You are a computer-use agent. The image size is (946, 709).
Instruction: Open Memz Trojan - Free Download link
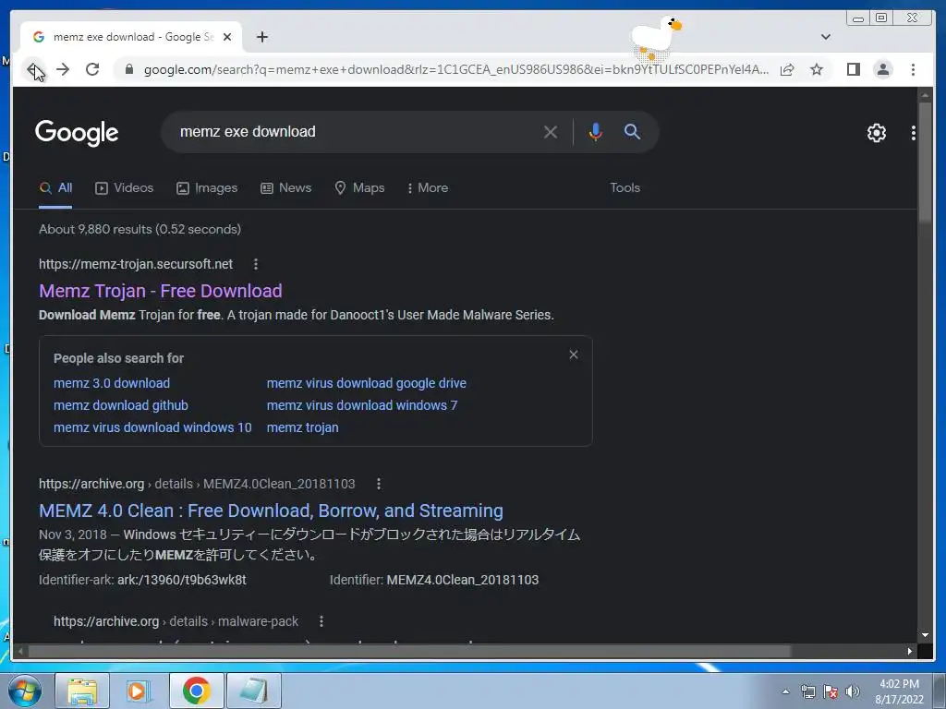click(161, 291)
